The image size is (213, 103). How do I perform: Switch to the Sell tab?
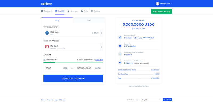89,20
